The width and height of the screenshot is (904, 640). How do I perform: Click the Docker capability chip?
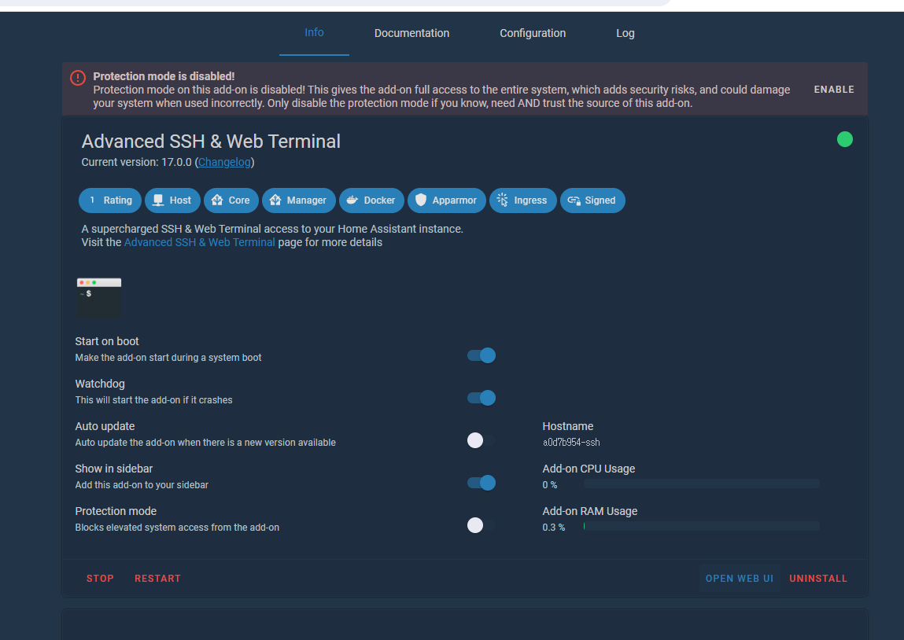point(371,200)
